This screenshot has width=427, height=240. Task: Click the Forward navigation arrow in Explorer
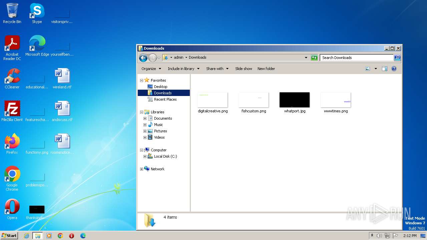coord(152,58)
